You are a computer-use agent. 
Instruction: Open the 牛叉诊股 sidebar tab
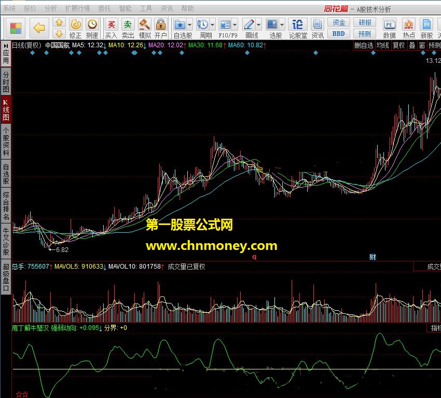pos(6,242)
